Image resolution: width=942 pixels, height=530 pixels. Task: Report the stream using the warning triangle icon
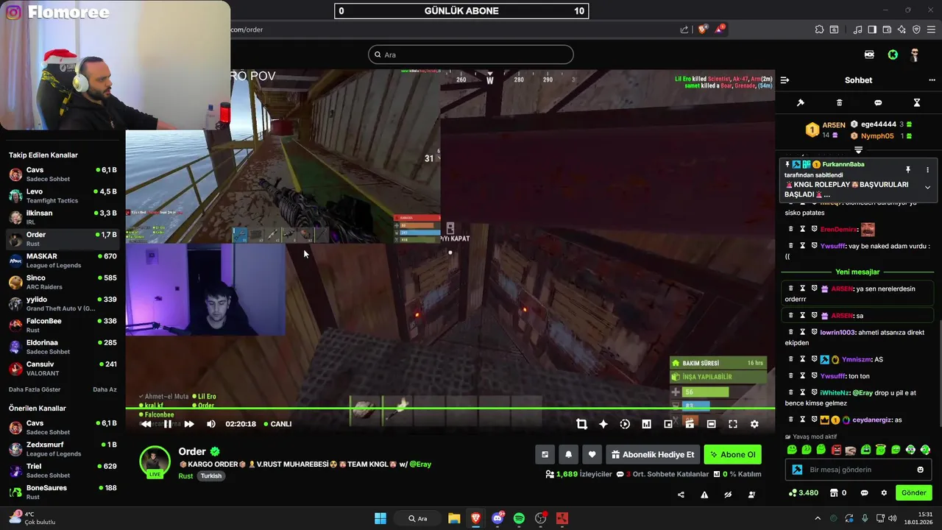(x=704, y=495)
